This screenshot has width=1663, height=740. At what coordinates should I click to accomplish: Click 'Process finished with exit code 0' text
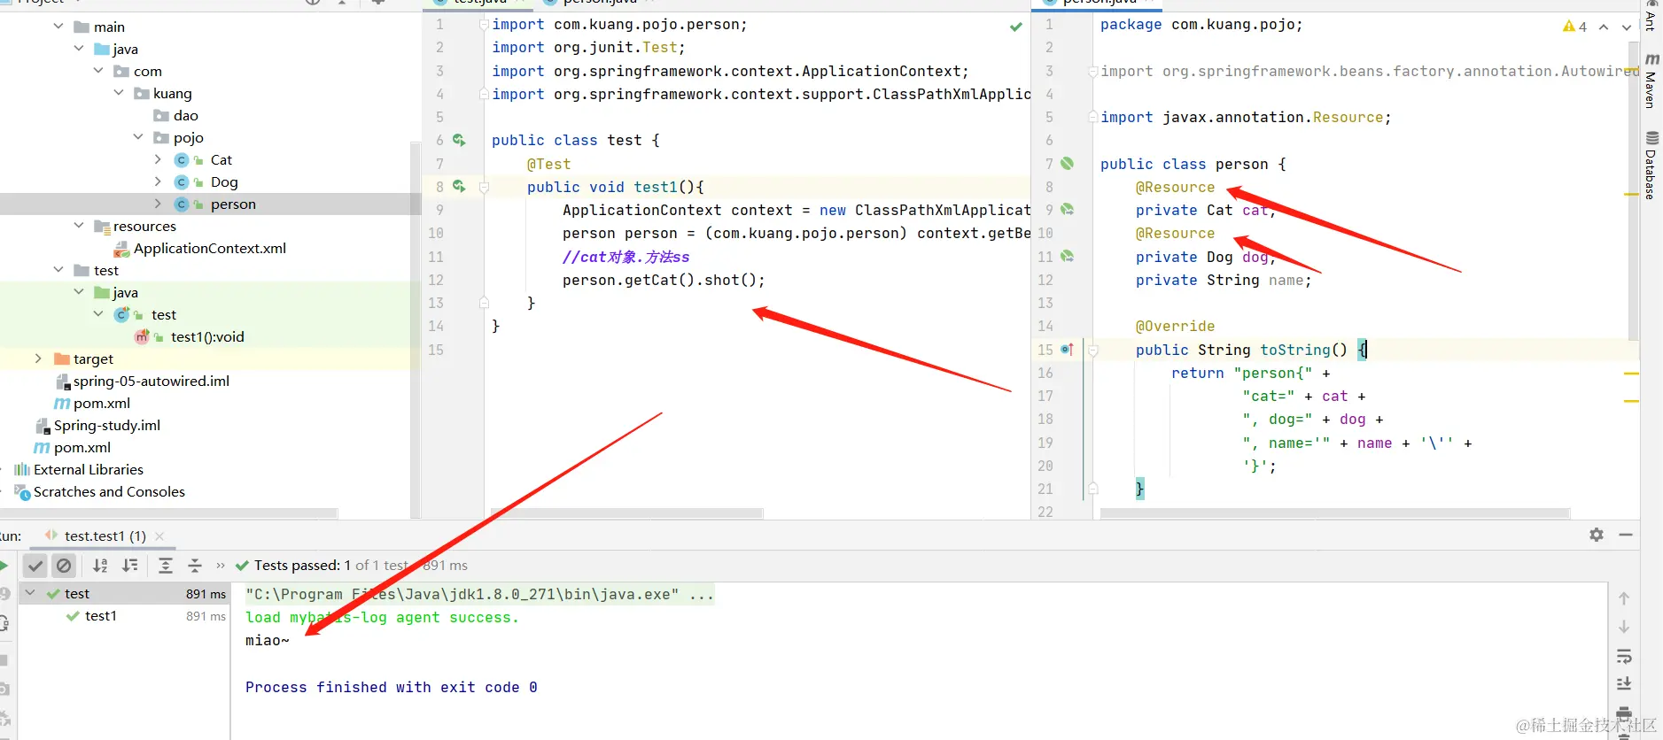[392, 688]
